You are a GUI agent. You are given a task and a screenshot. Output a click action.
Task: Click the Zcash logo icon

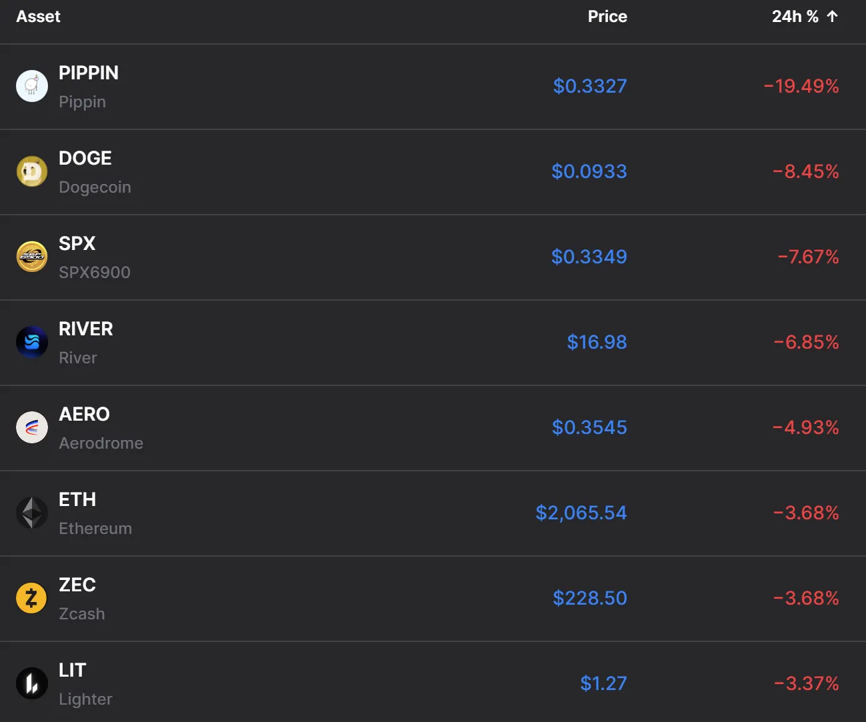(x=32, y=598)
